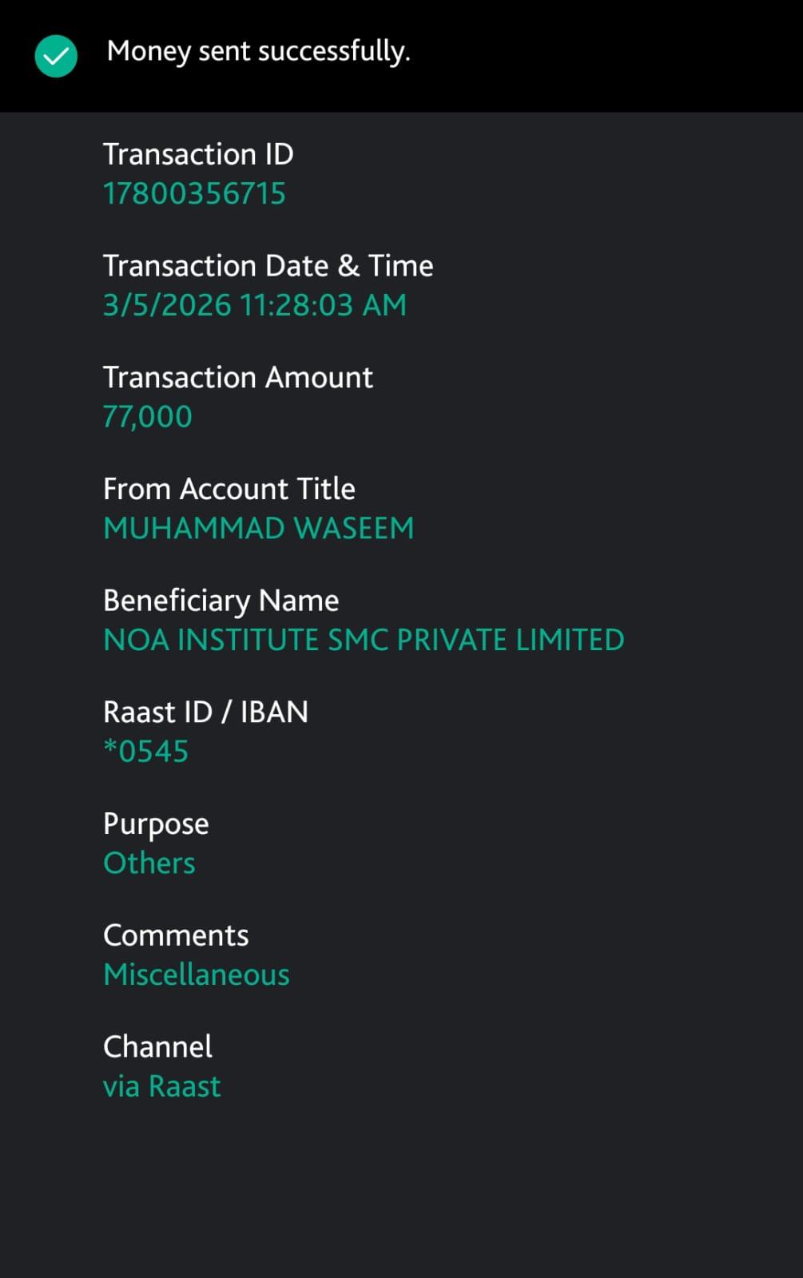Tap the "Miscellaneous" comment text
The height and width of the screenshot is (1278, 803).
point(197,974)
